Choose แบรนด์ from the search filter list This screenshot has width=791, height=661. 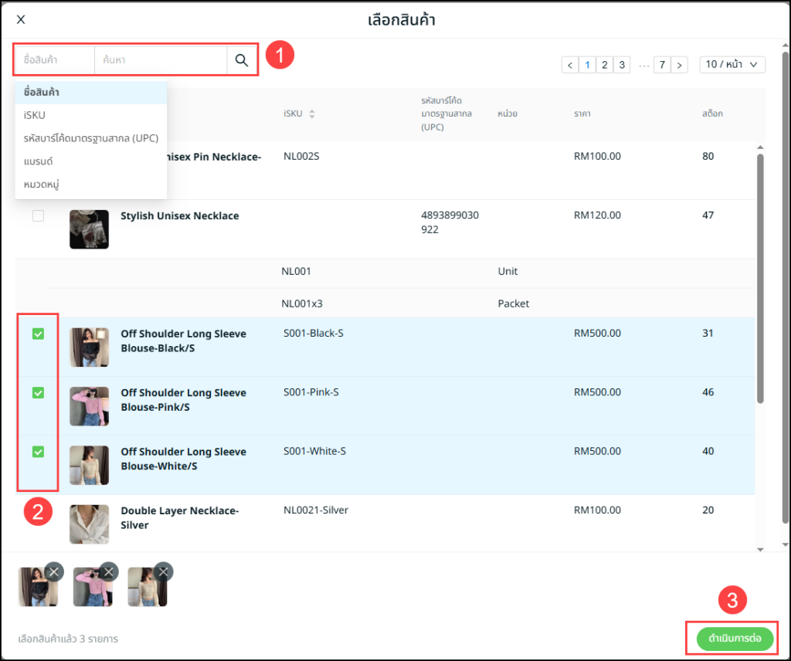tap(38, 161)
